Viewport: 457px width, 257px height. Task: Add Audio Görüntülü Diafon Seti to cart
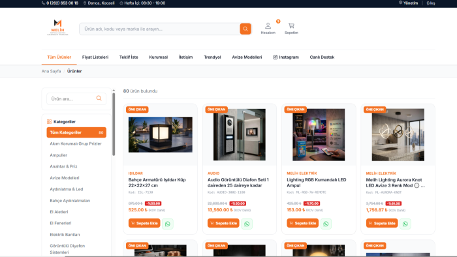pos(223,223)
